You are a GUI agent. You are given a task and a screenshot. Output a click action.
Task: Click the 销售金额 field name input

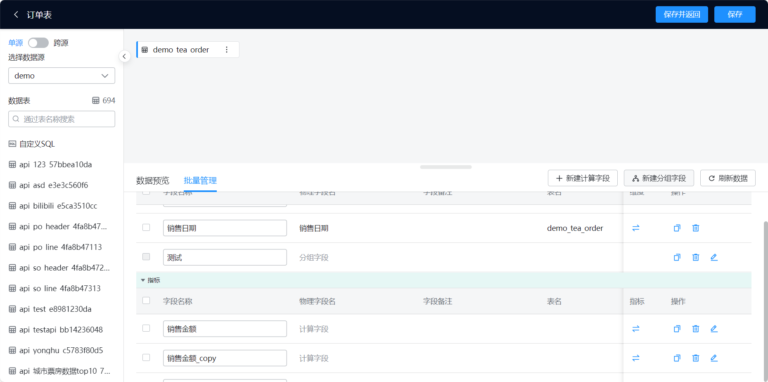click(225, 329)
